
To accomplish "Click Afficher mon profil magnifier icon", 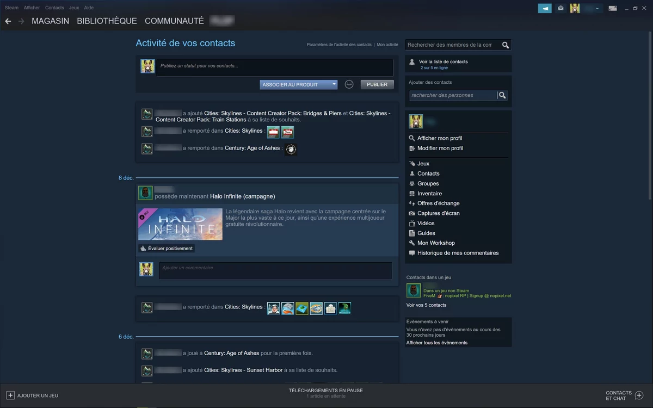I will [412, 138].
